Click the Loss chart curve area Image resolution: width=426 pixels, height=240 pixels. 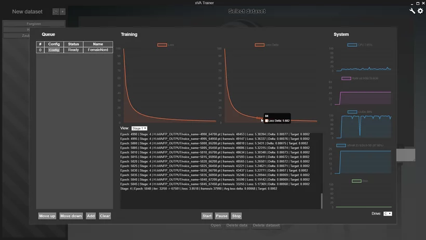click(x=169, y=85)
